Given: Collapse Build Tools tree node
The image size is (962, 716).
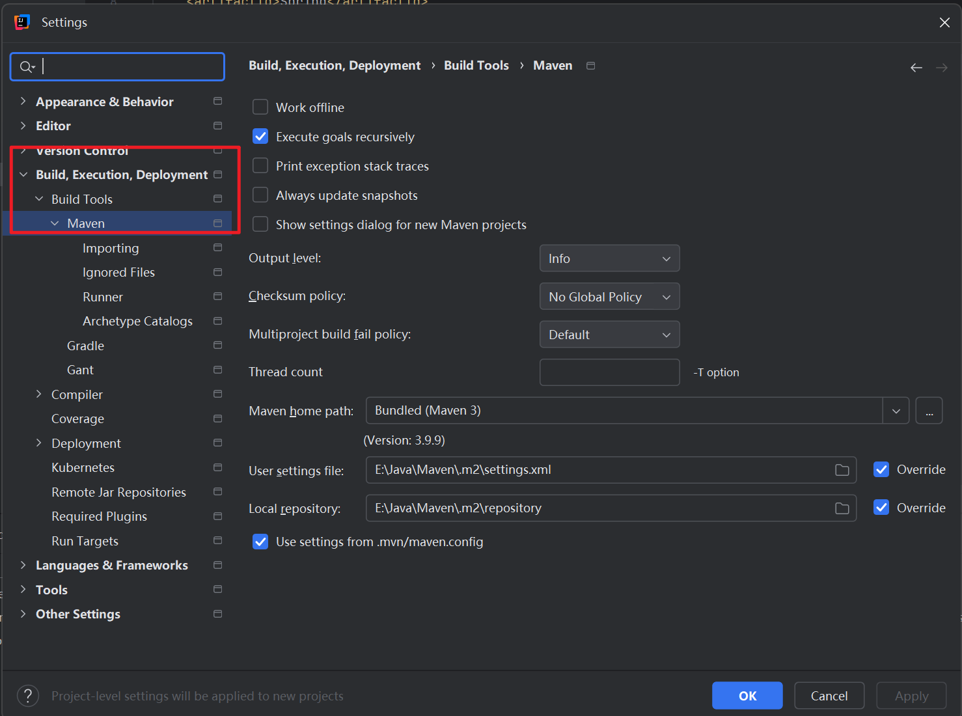Looking at the screenshot, I should tap(39, 199).
